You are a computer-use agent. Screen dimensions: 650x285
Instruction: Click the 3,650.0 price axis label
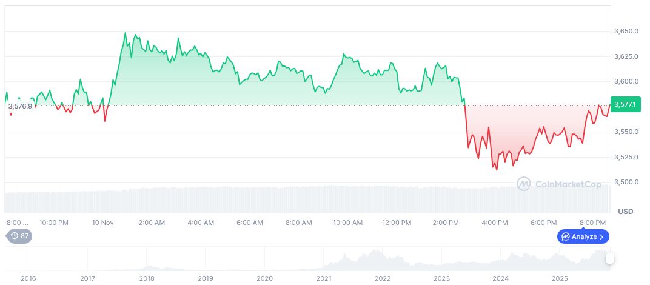[626, 31]
